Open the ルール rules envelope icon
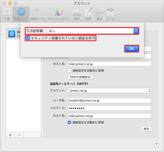164x152 pixels. tap(110, 14)
